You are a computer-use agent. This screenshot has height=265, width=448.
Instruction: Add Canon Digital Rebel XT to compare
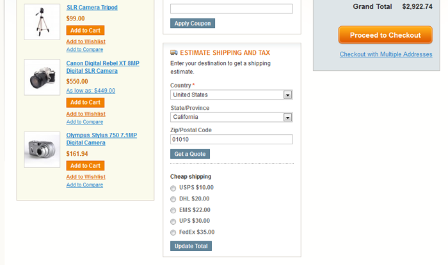pyautogui.click(x=84, y=122)
